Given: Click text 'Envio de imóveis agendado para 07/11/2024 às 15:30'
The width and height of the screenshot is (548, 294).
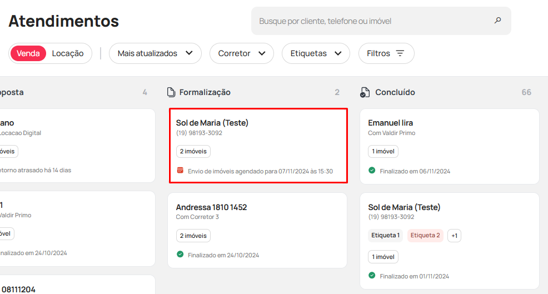Looking at the screenshot, I should tap(260, 171).
